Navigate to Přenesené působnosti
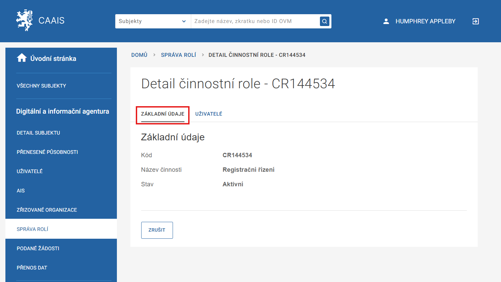 (47, 152)
